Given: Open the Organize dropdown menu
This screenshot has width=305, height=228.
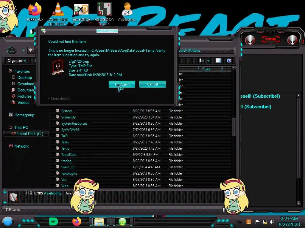Looking at the screenshot, I should tap(17, 61).
